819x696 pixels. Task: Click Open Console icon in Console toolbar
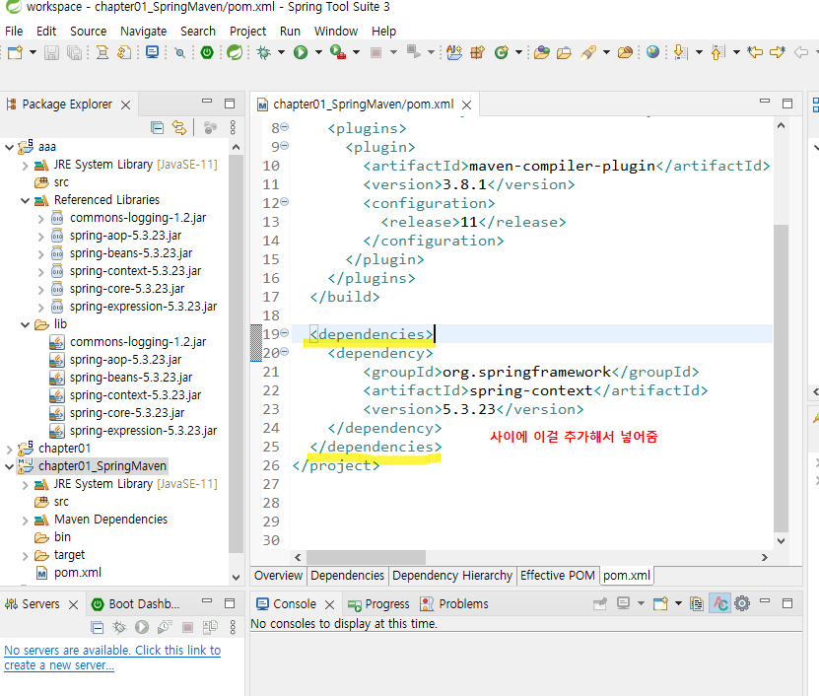(x=660, y=604)
